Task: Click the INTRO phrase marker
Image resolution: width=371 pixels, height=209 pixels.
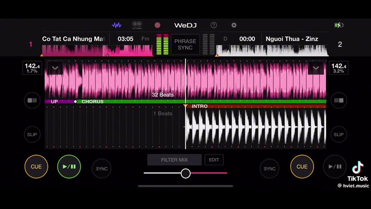Action: [x=200, y=106]
